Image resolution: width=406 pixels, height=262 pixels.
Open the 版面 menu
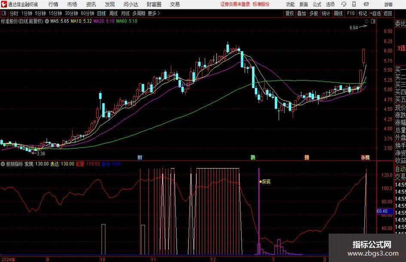(304, 4)
